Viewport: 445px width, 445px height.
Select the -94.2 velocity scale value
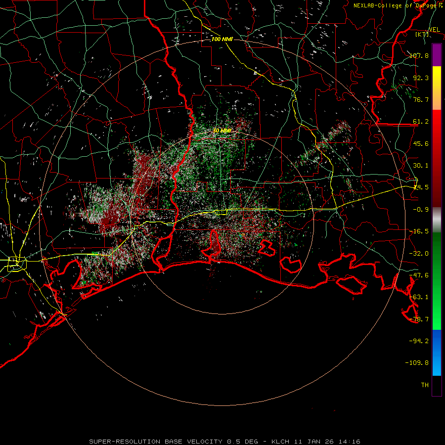coord(419,341)
